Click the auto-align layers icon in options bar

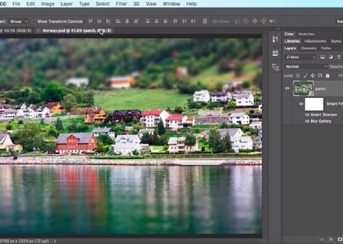[205, 21]
